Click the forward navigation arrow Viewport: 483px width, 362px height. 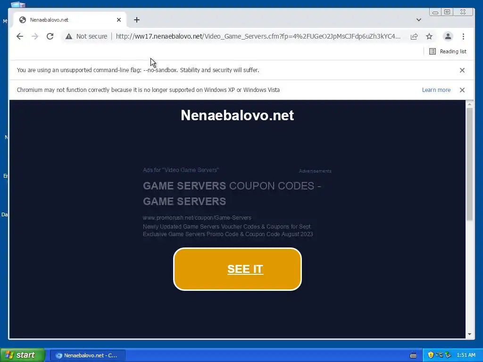[x=35, y=36]
